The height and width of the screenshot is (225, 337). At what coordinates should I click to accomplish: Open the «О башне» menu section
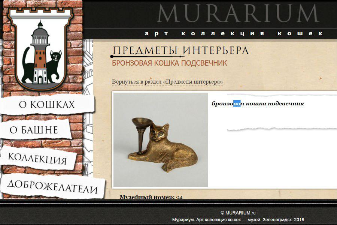point(34,130)
